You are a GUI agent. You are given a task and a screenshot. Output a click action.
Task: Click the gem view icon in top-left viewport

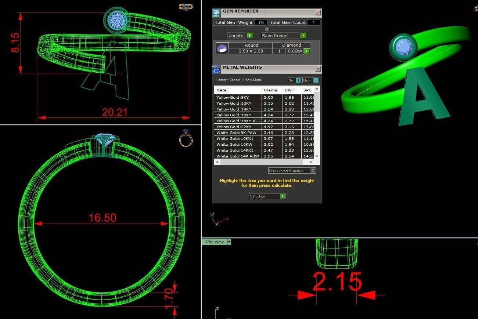tap(185, 7)
